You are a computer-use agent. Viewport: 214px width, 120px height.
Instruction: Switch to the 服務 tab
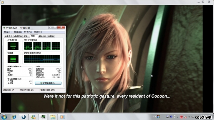(26, 36)
